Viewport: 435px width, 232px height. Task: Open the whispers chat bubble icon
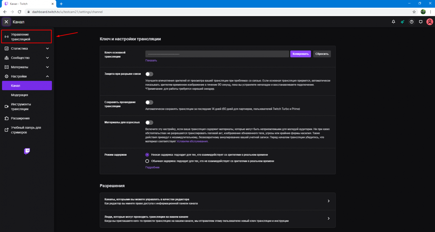421,22
